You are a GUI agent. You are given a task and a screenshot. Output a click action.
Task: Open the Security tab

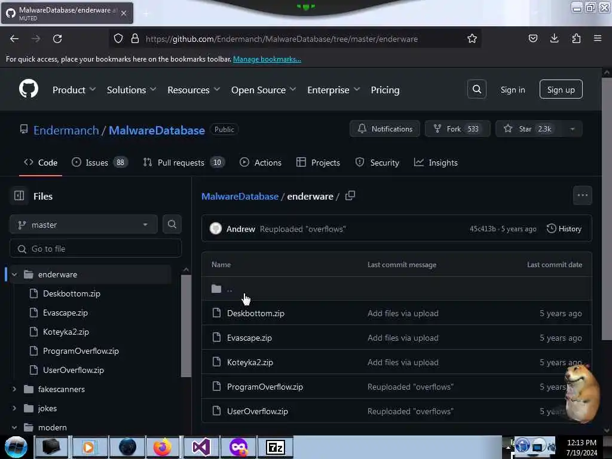coord(377,163)
